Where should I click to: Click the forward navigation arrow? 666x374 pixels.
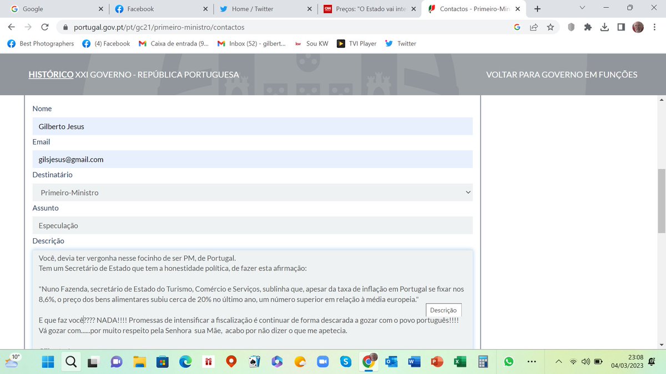click(x=28, y=27)
